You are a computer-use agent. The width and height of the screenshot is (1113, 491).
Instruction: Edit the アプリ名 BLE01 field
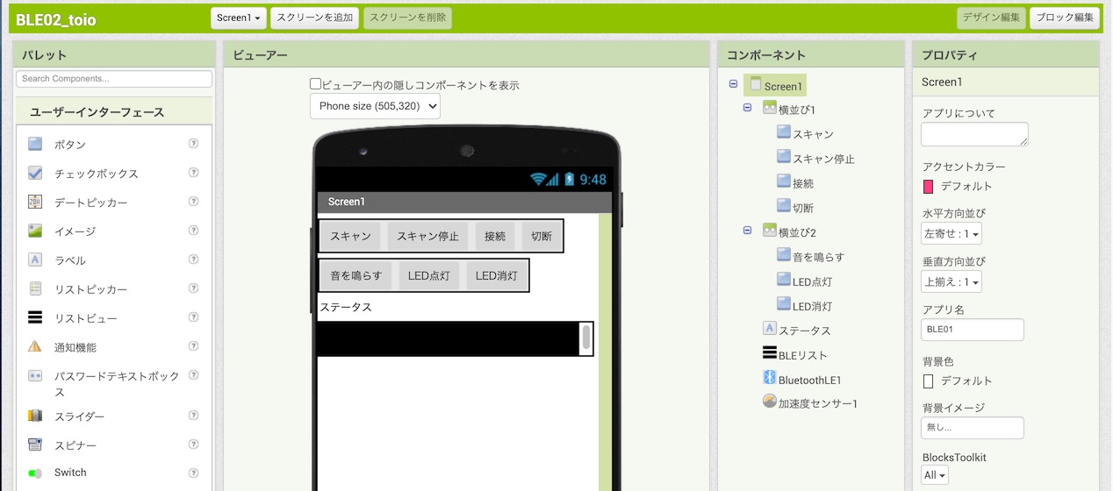tap(973, 330)
